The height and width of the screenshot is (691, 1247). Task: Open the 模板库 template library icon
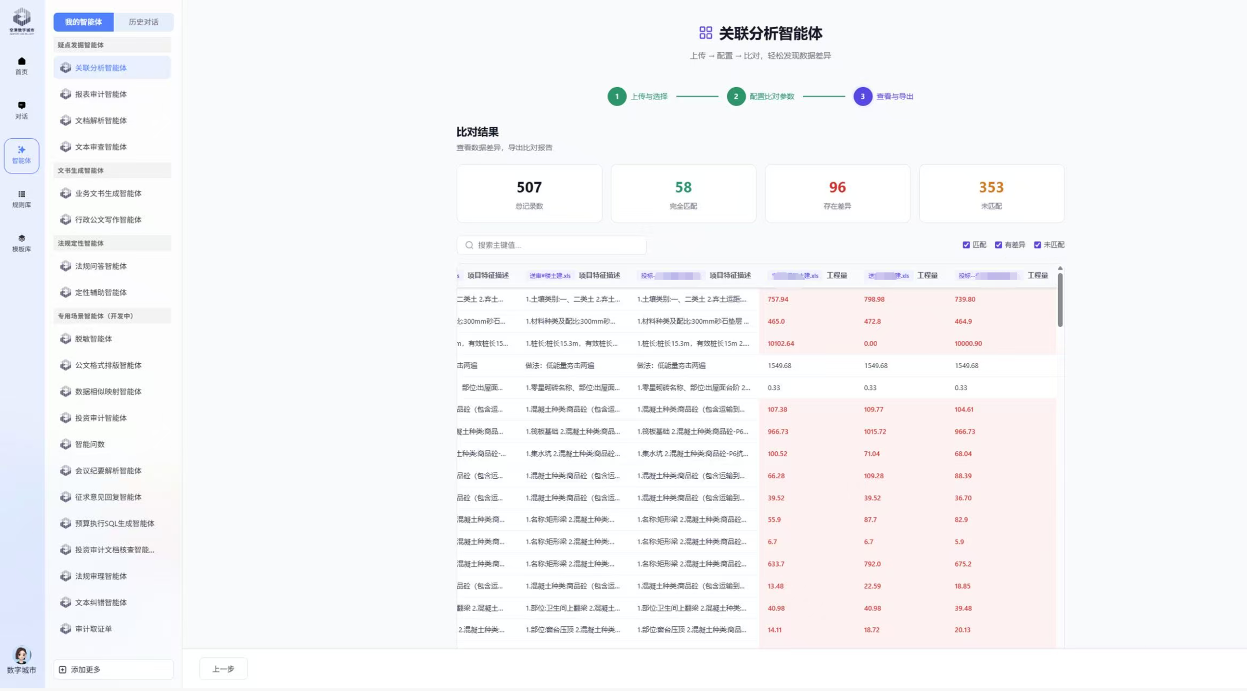coord(21,238)
